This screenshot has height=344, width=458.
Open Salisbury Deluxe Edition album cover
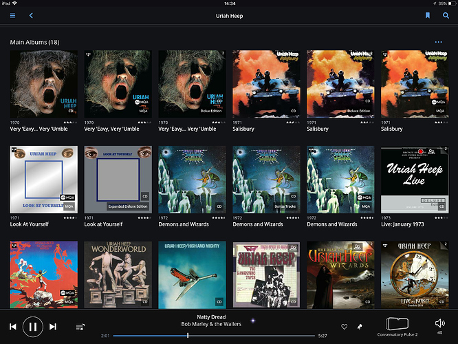(340, 84)
